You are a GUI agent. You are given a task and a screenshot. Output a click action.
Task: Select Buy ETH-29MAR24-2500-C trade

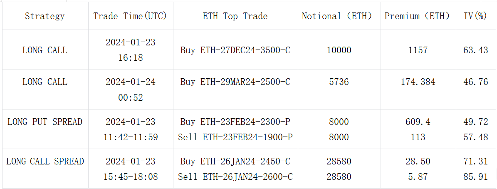tap(235, 82)
